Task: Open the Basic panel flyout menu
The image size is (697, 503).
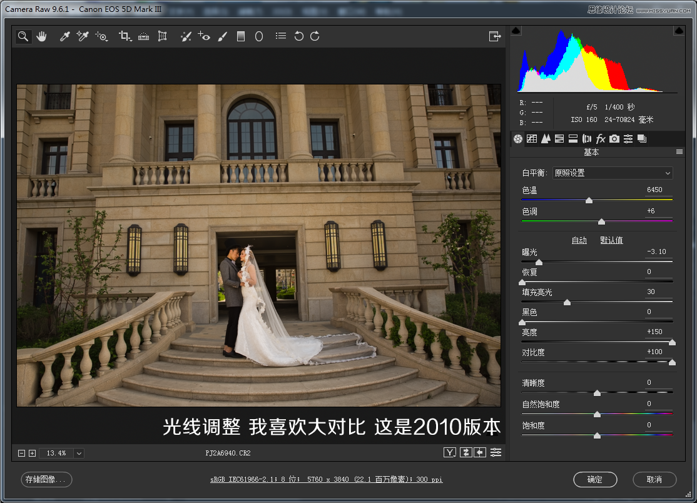Action: 679,151
